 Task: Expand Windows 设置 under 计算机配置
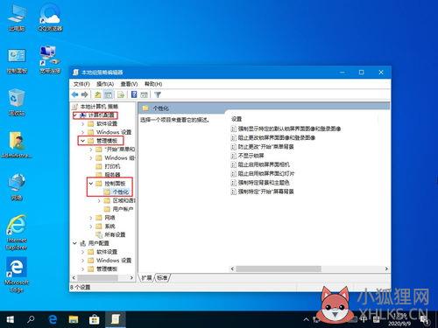tap(83, 132)
